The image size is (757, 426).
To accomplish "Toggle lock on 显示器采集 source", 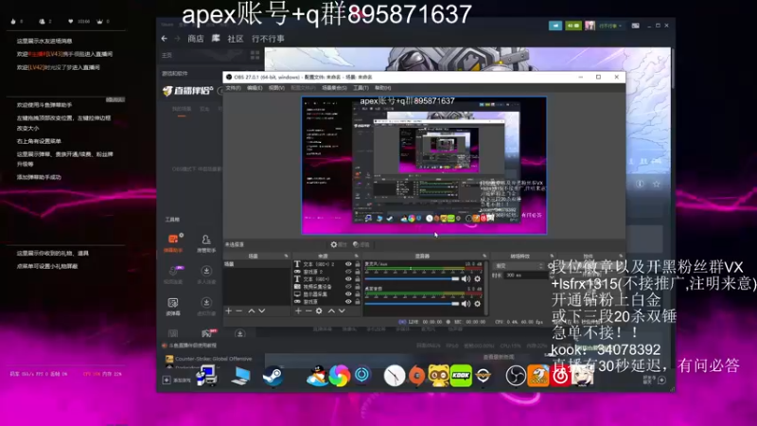I will click(358, 294).
